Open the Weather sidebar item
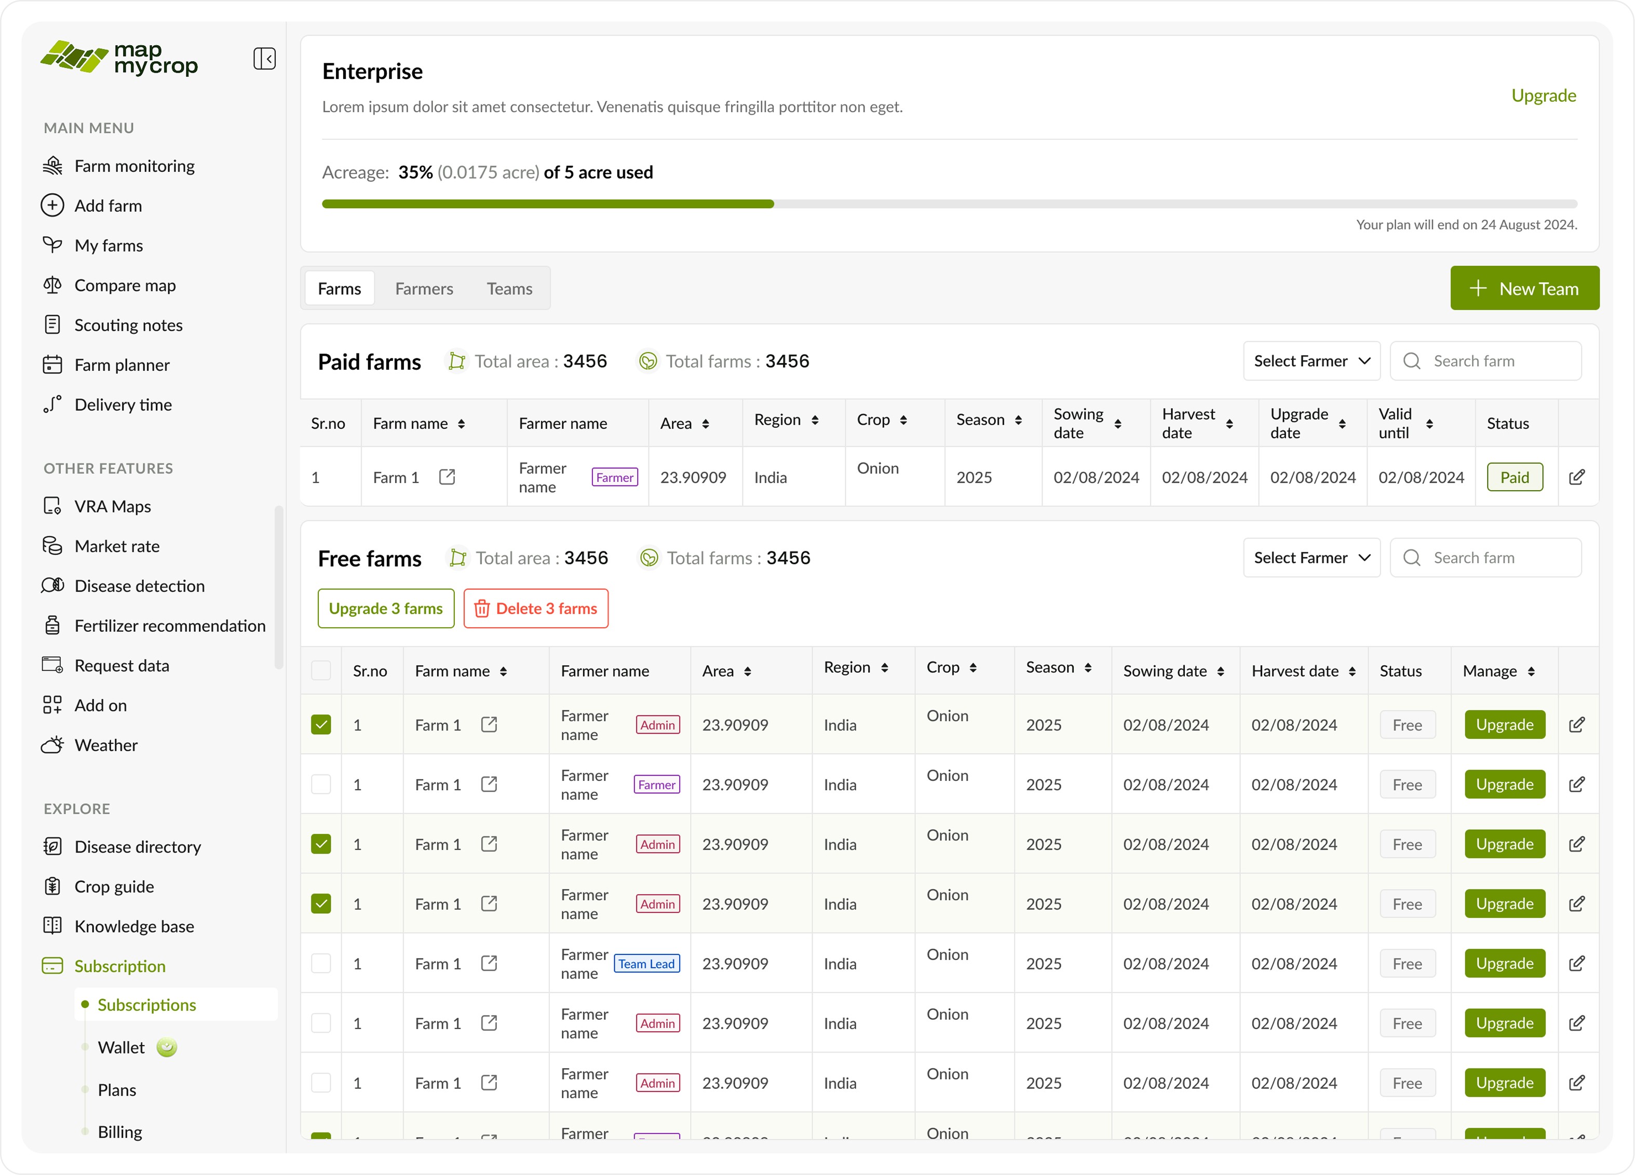This screenshot has height=1175, width=1635. tap(106, 746)
